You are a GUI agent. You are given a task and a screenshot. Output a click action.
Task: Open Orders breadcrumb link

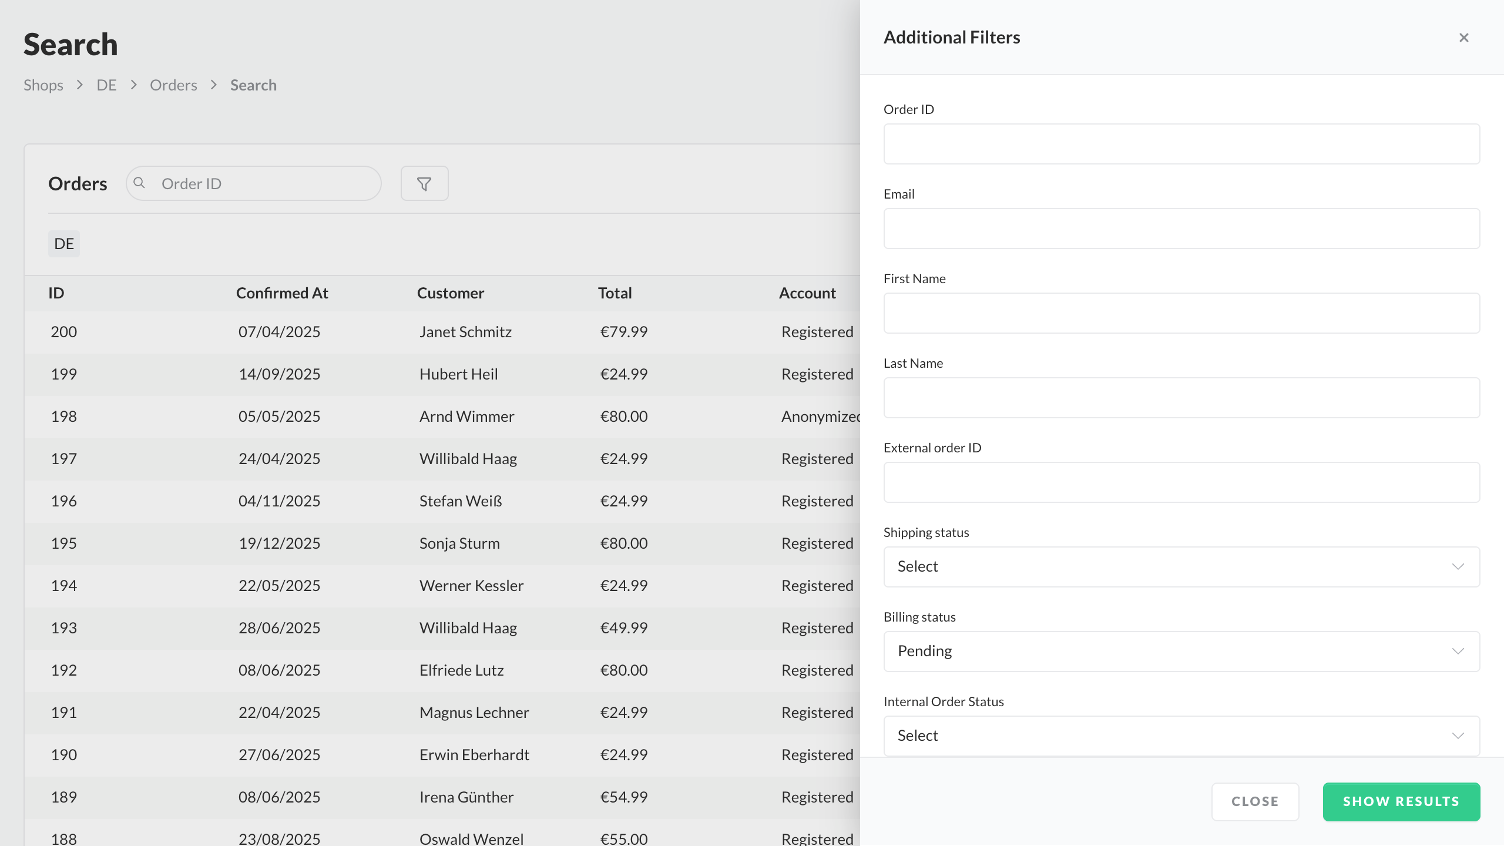pos(173,85)
